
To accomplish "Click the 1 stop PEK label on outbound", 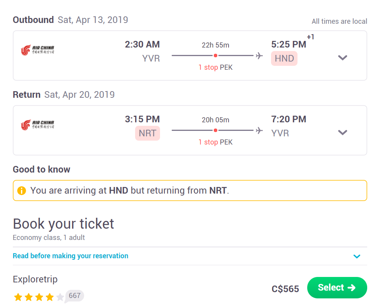I will pos(215,67).
